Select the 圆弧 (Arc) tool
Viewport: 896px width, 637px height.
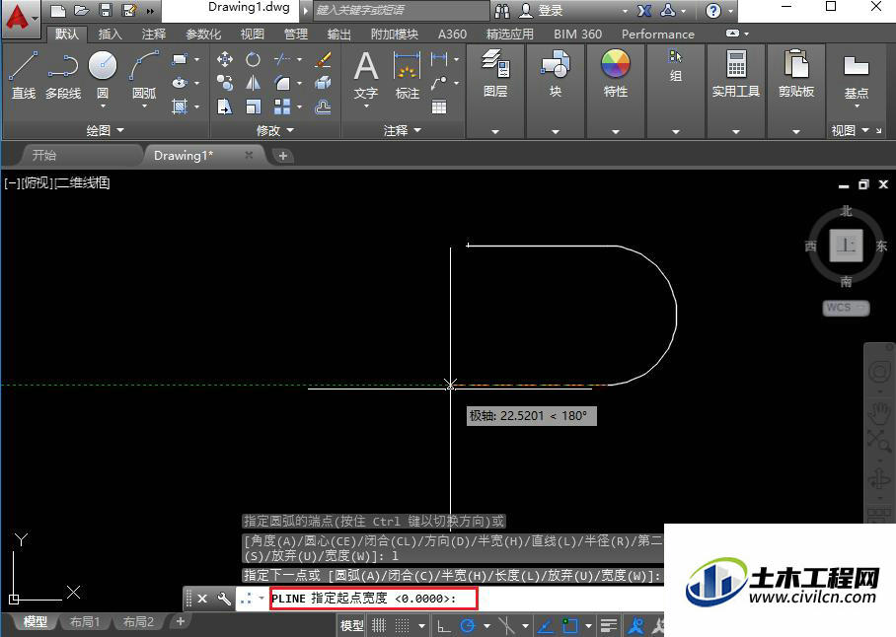click(x=144, y=75)
